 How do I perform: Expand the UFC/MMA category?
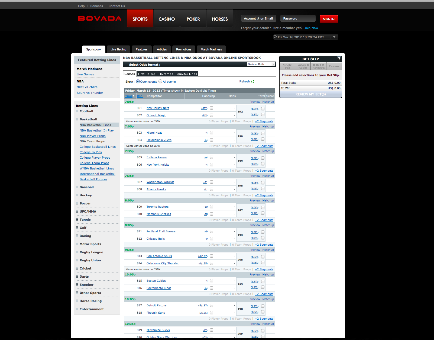tap(77, 211)
